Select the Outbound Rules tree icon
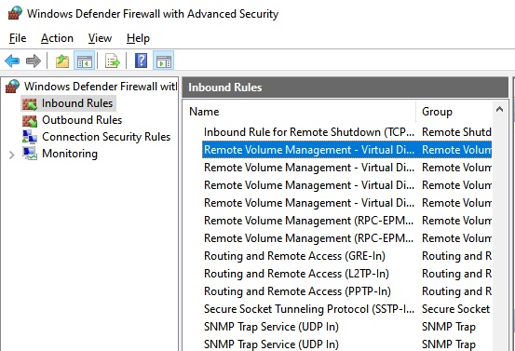Screen dimensions: 515x351 (30, 120)
